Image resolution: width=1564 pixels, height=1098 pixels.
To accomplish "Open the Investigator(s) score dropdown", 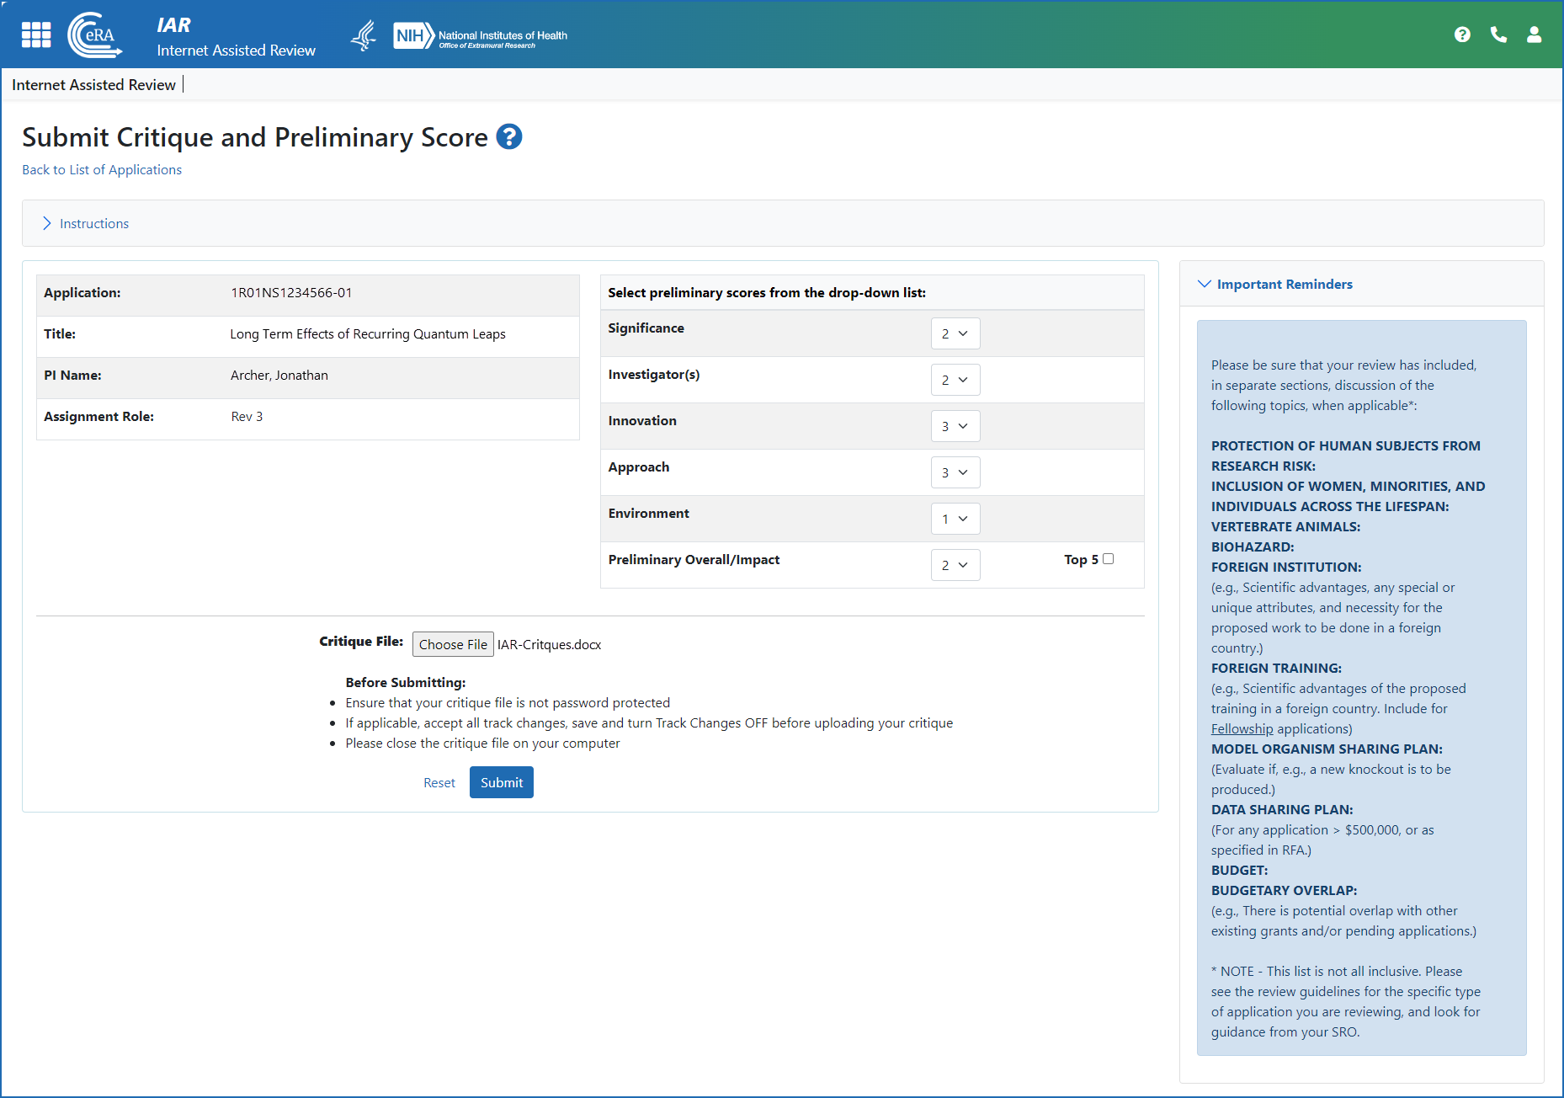I will (x=955, y=380).
